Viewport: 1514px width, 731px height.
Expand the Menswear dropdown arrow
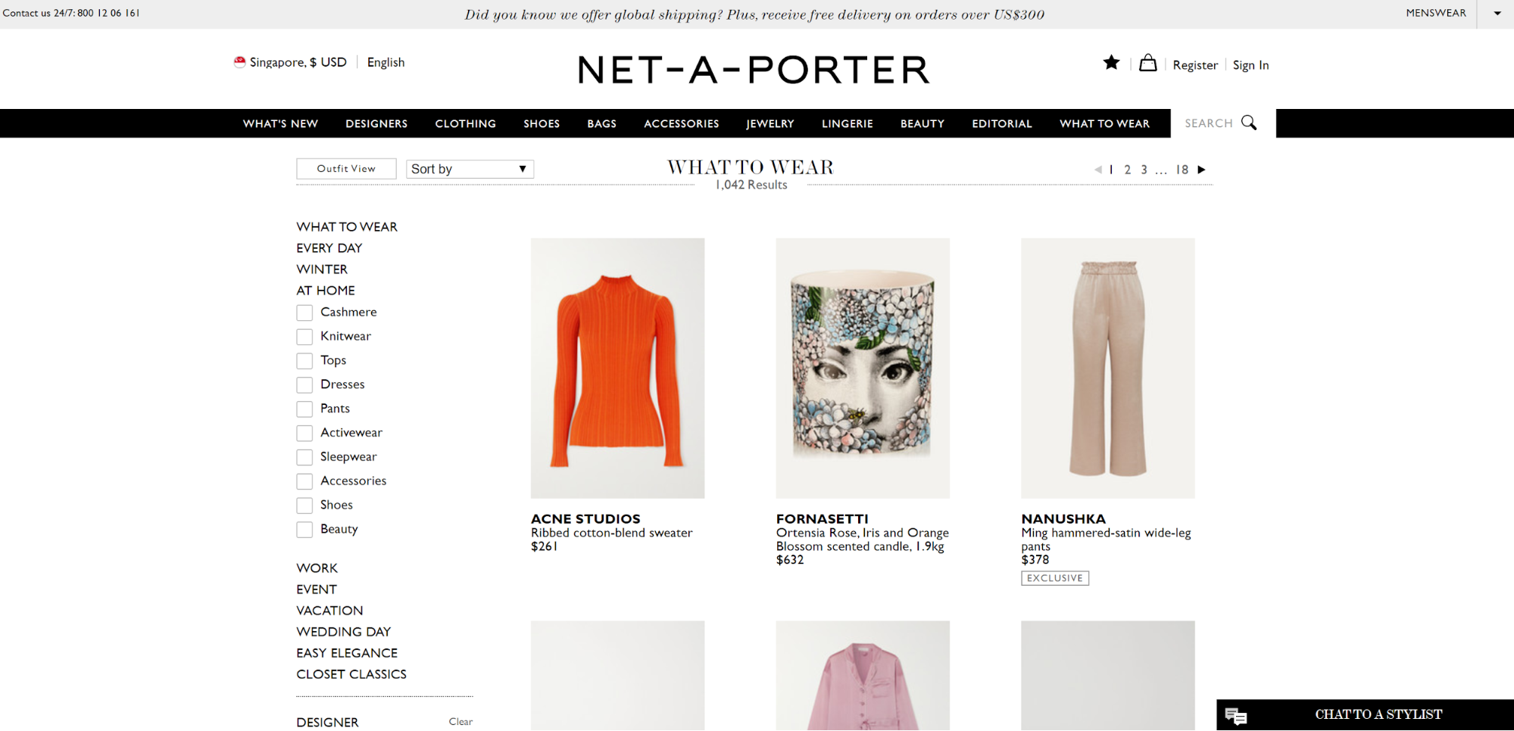coord(1497,13)
